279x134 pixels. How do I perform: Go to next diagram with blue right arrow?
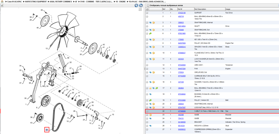tap(141, 6)
